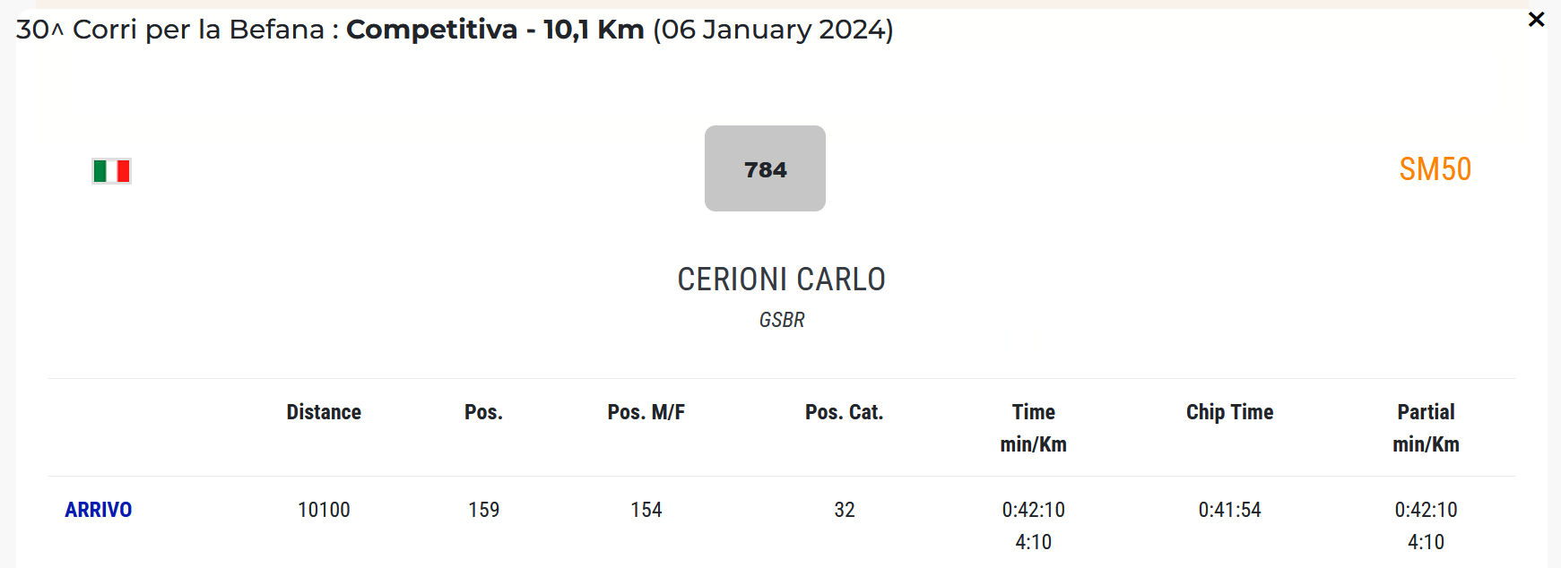The image size is (1561, 568).
Task: Click the Distance column header
Action: click(x=324, y=412)
